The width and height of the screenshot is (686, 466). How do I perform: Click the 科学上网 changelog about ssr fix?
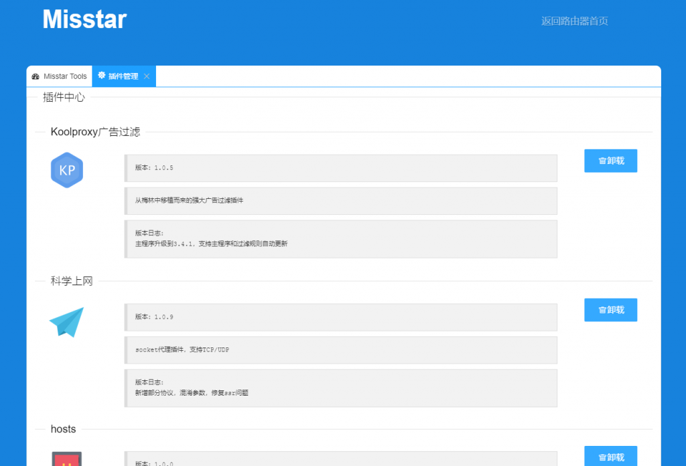coord(340,388)
